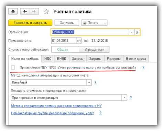163x131 pixels.
Task: Switch to the Запасы tab
Action: [78, 59]
